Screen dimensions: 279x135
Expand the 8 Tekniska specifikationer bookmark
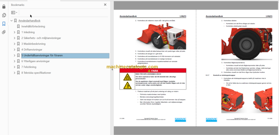click(x=15, y=73)
